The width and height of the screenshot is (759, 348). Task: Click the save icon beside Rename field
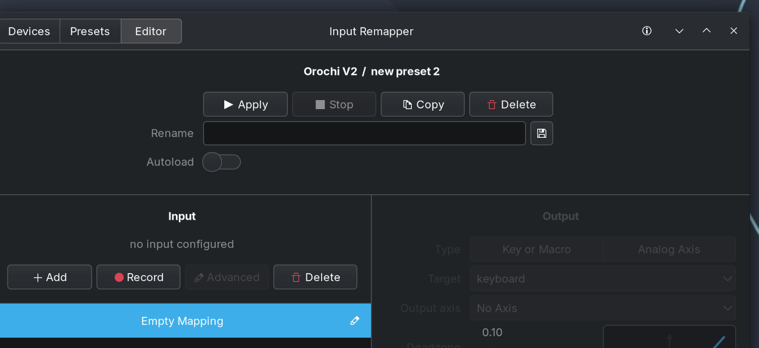[x=541, y=133]
